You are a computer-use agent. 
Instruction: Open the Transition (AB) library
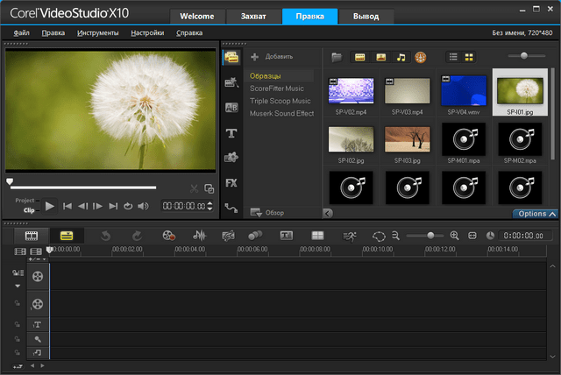coord(231,107)
